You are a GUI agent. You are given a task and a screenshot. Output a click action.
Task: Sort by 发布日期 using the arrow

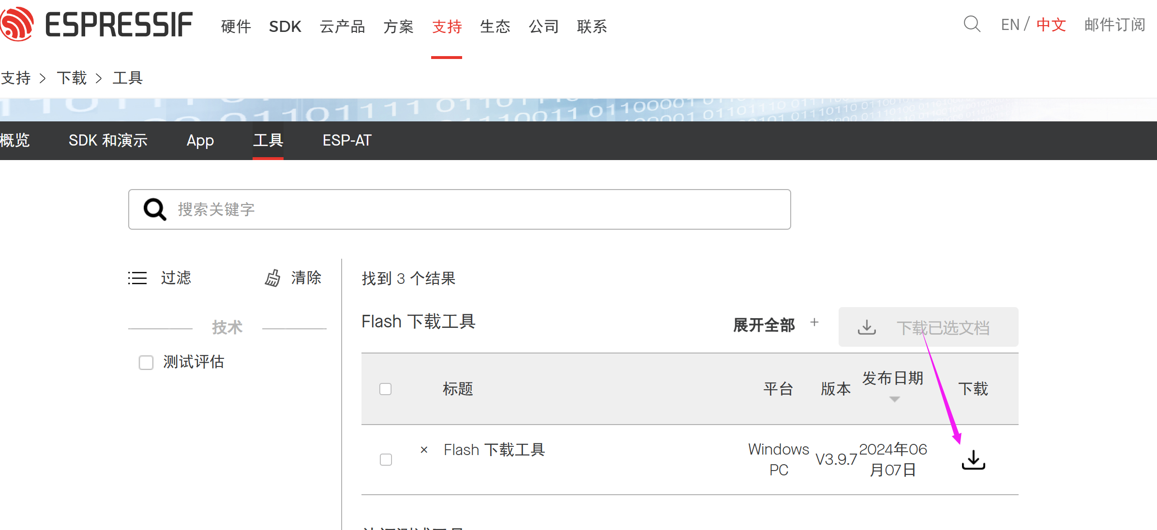(x=894, y=399)
